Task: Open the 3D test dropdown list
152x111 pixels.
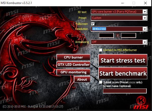Action: 119,12
